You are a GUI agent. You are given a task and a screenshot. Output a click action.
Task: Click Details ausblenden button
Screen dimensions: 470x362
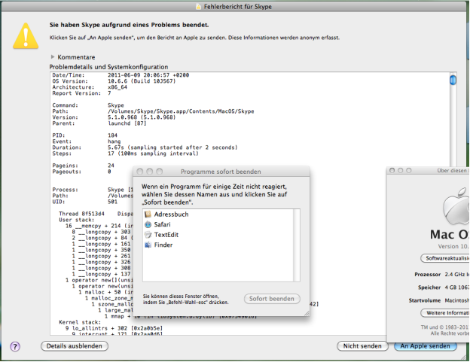[75, 346]
